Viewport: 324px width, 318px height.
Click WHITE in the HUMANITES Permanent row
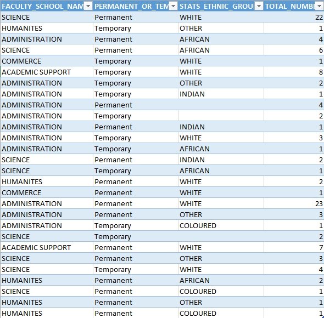point(191,182)
